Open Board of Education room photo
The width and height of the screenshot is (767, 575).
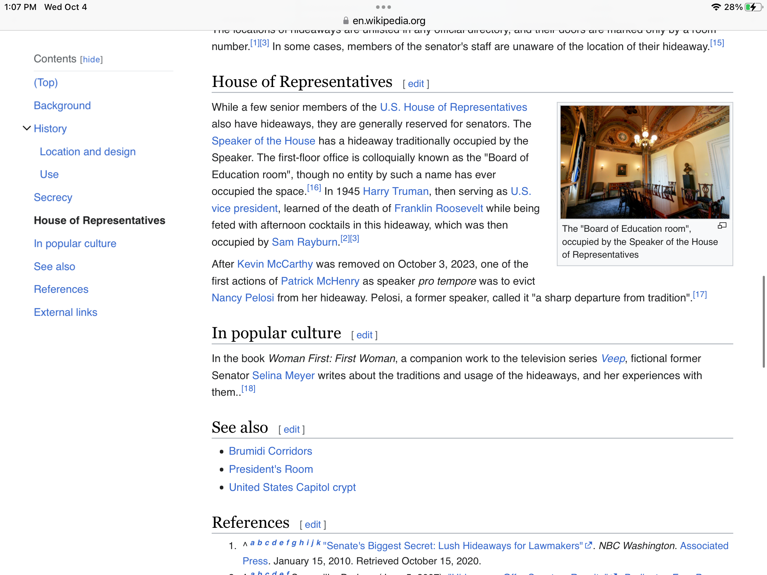(x=645, y=162)
